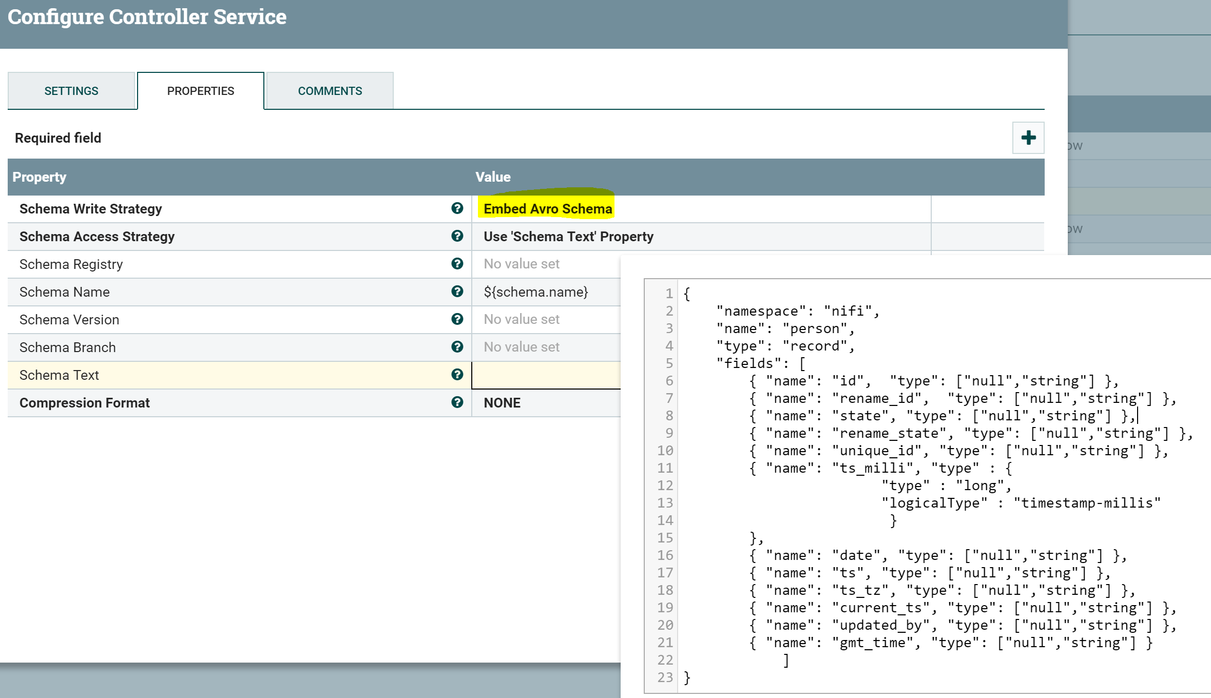
Task: Open the Schema Access Strategy value selector
Action: tap(568, 237)
